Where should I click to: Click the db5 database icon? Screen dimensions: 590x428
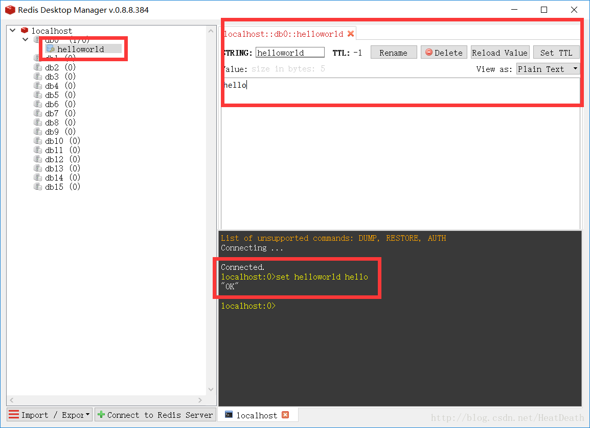[x=38, y=94]
